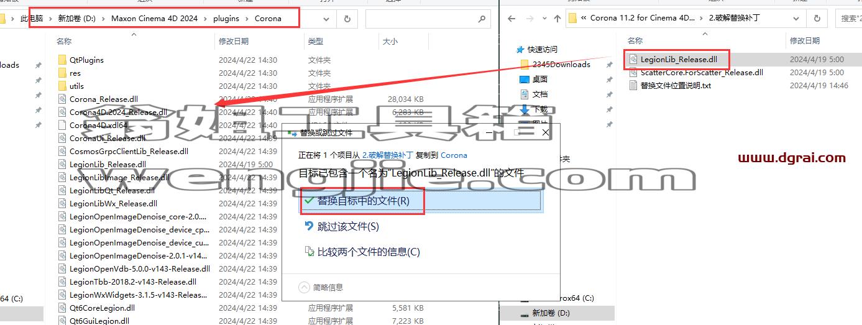The height and width of the screenshot is (325, 862).
Task: Click the refresh icon beside Corona address bar
Action: pyautogui.click(x=347, y=19)
